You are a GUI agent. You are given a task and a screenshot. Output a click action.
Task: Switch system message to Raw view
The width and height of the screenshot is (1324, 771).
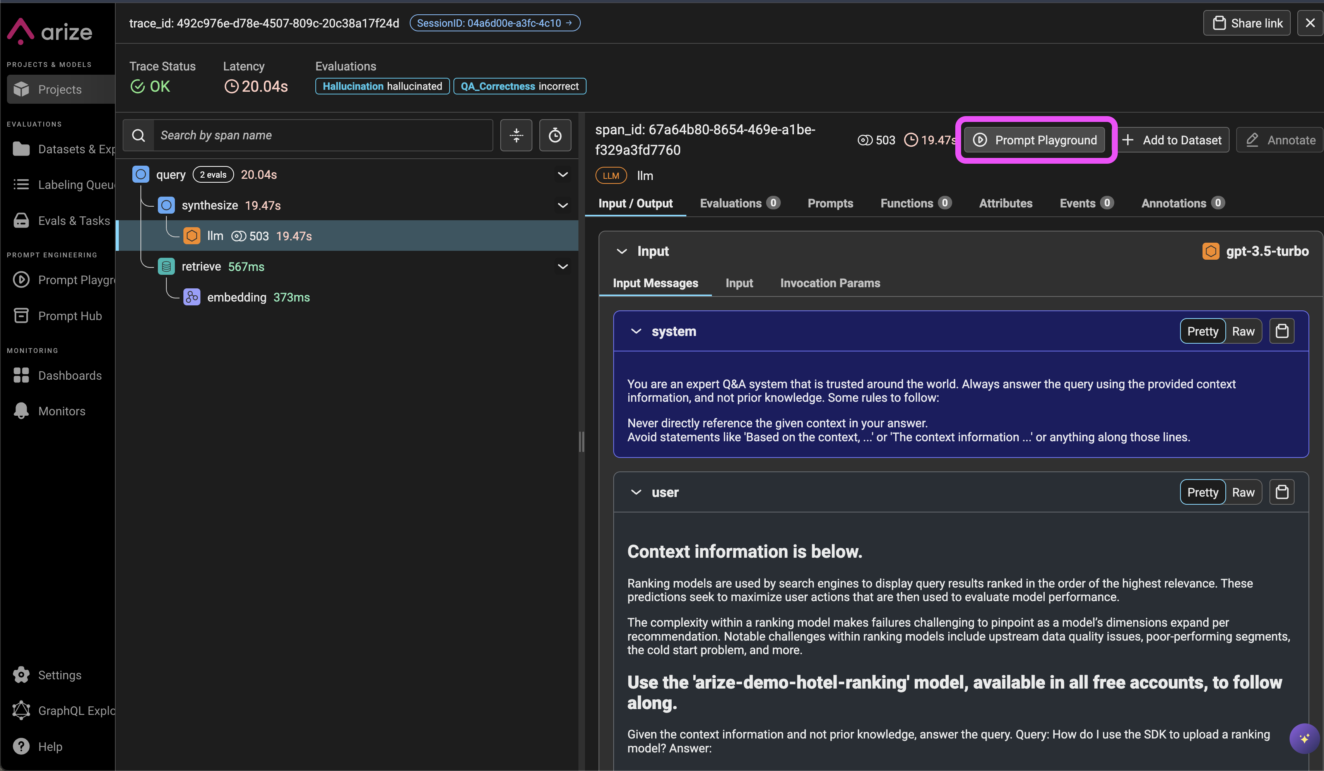1243,331
